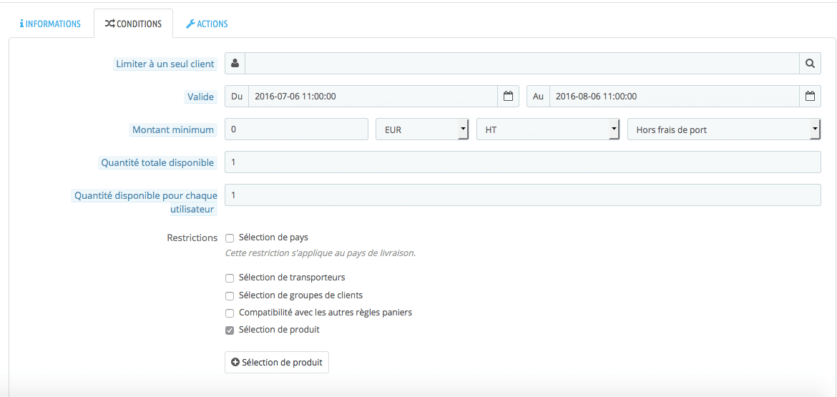Image resolution: width=837 pixels, height=397 pixels.
Task: Click the Montant minimum amount field
Action: [x=296, y=129]
